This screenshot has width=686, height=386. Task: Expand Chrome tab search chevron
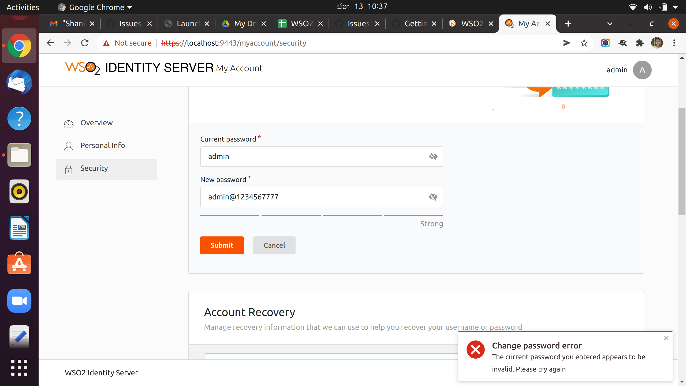pyautogui.click(x=610, y=24)
